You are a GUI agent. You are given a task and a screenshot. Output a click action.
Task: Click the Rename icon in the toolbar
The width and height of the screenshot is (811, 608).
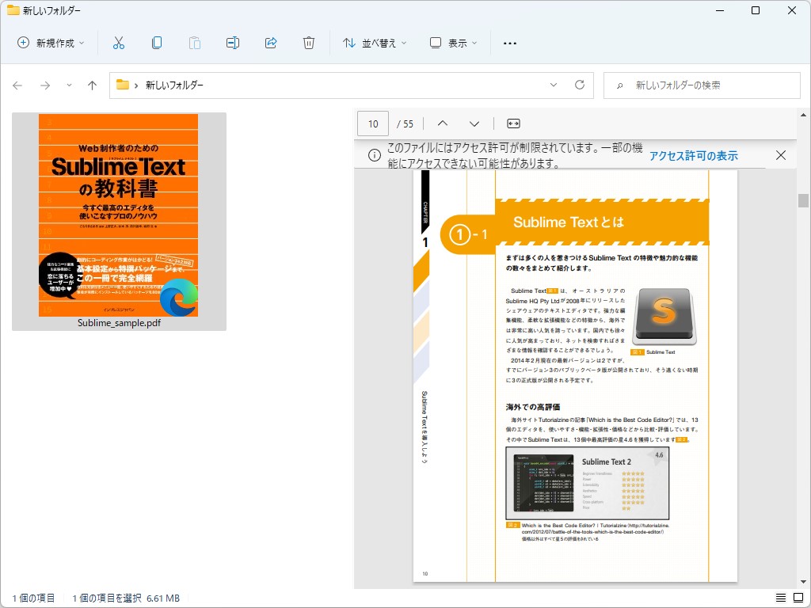point(232,43)
